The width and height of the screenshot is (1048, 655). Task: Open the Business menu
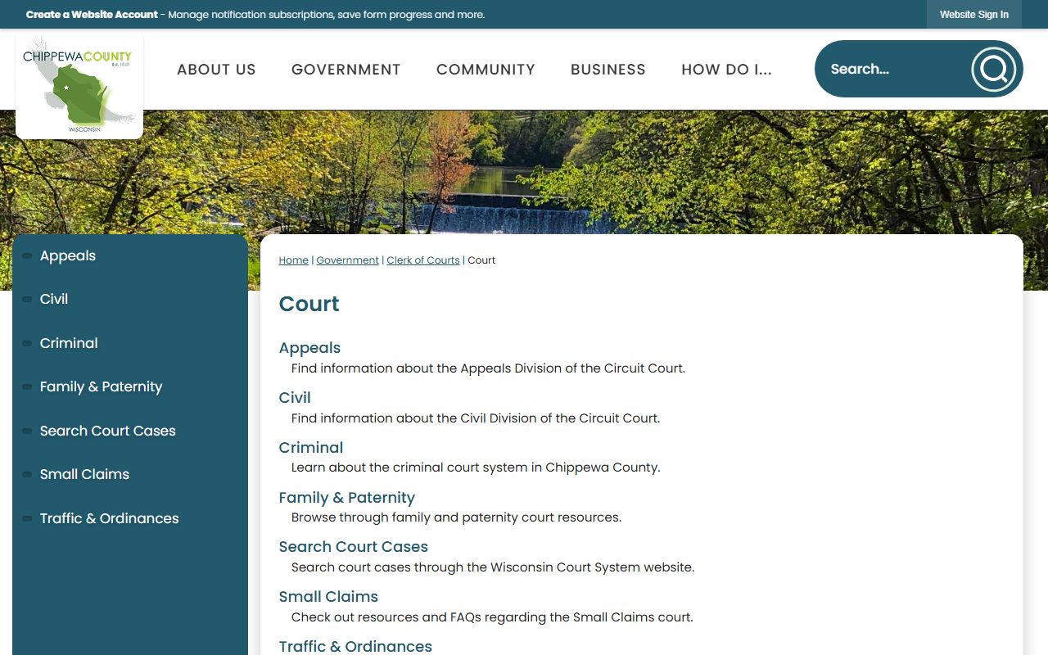[x=608, y=70]
